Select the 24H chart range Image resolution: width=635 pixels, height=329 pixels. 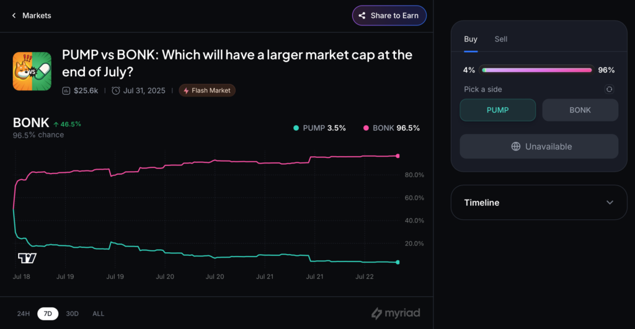(x=24, y=314)
